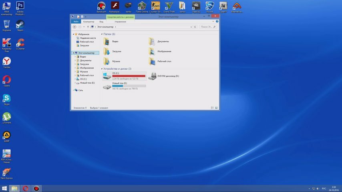This screenshot has height=192, width=342.
Task: Open the Изображения folder in Папки group
Action: point(160,52)
